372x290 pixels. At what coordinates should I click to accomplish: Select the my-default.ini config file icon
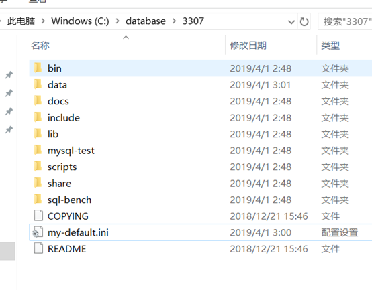click(x=38, y=232)
